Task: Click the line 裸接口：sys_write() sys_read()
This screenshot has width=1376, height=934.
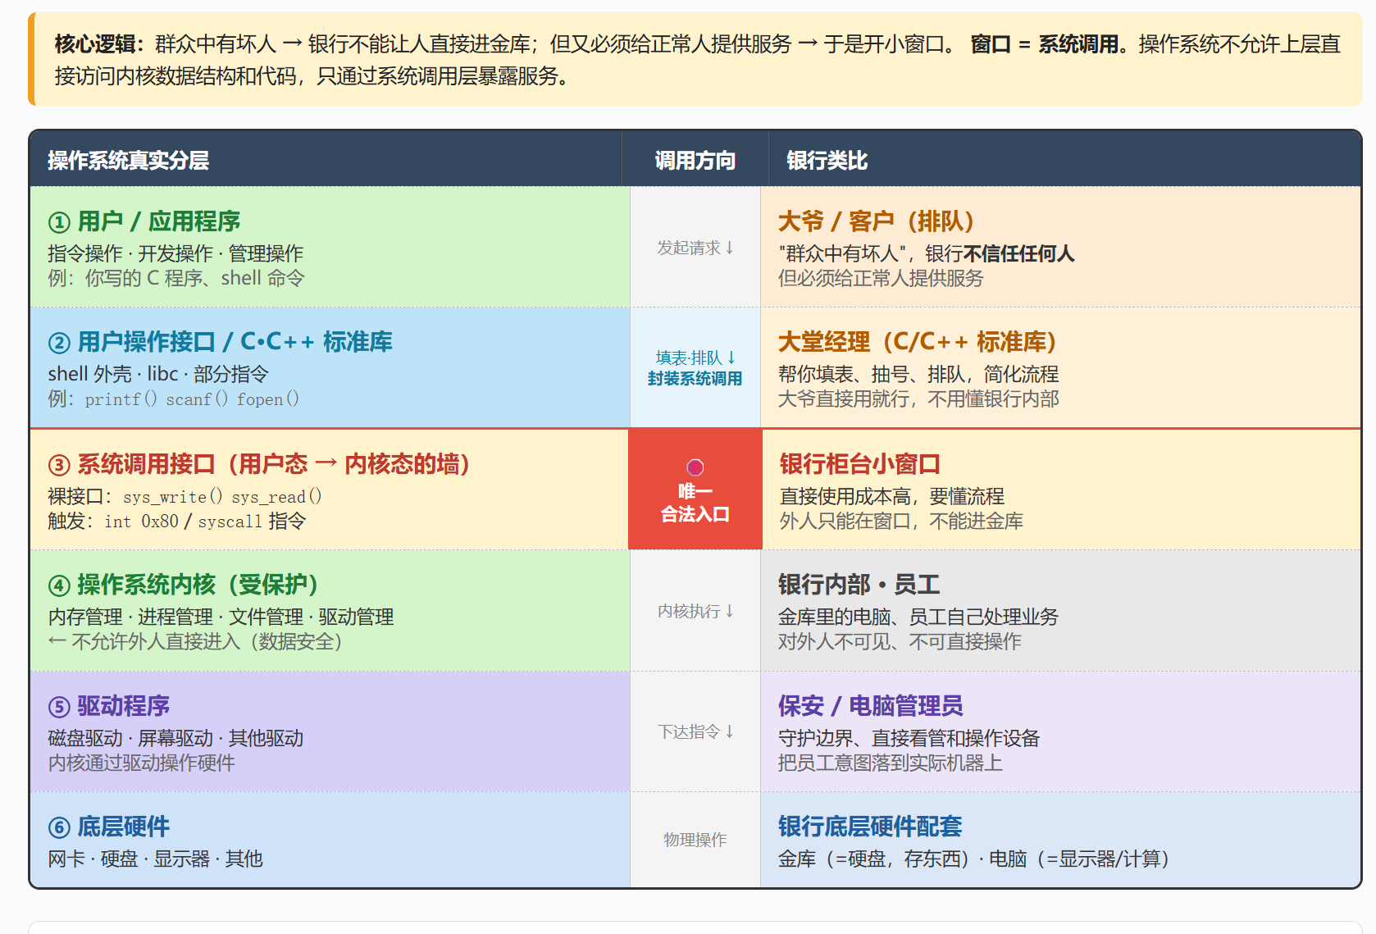Action: [185, 496]
